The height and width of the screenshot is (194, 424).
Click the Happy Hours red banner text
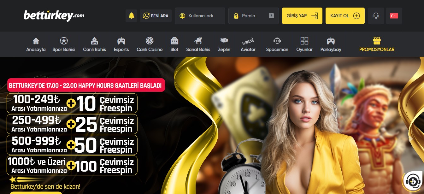(x=86, y=85)
